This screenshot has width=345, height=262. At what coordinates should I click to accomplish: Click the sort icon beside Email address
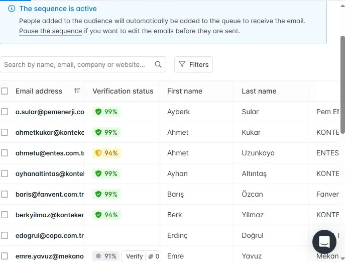click(77, 91)
